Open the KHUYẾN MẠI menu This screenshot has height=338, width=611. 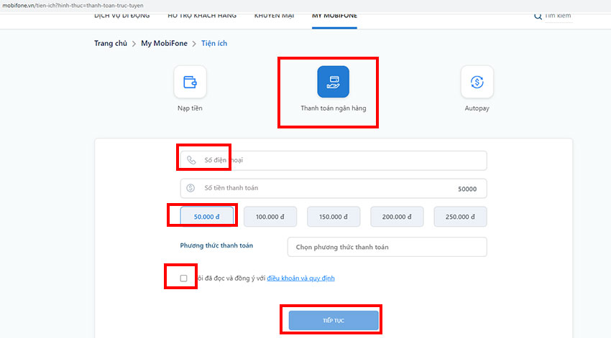pos(274,16)
